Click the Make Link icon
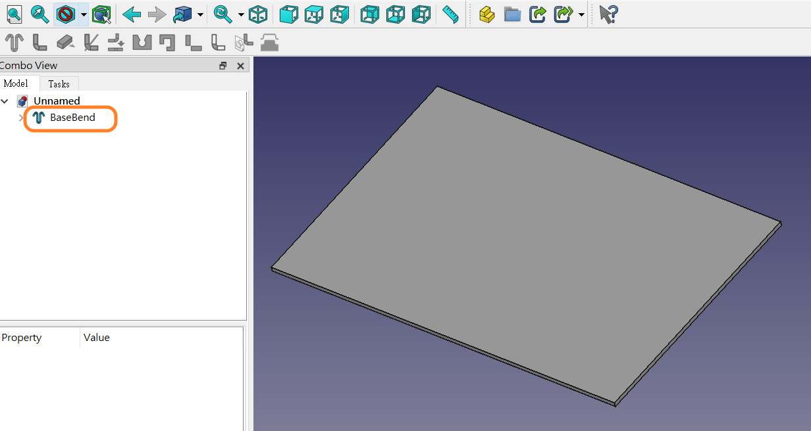The height and width of the screenshot is (431, 811). (538, 14)
